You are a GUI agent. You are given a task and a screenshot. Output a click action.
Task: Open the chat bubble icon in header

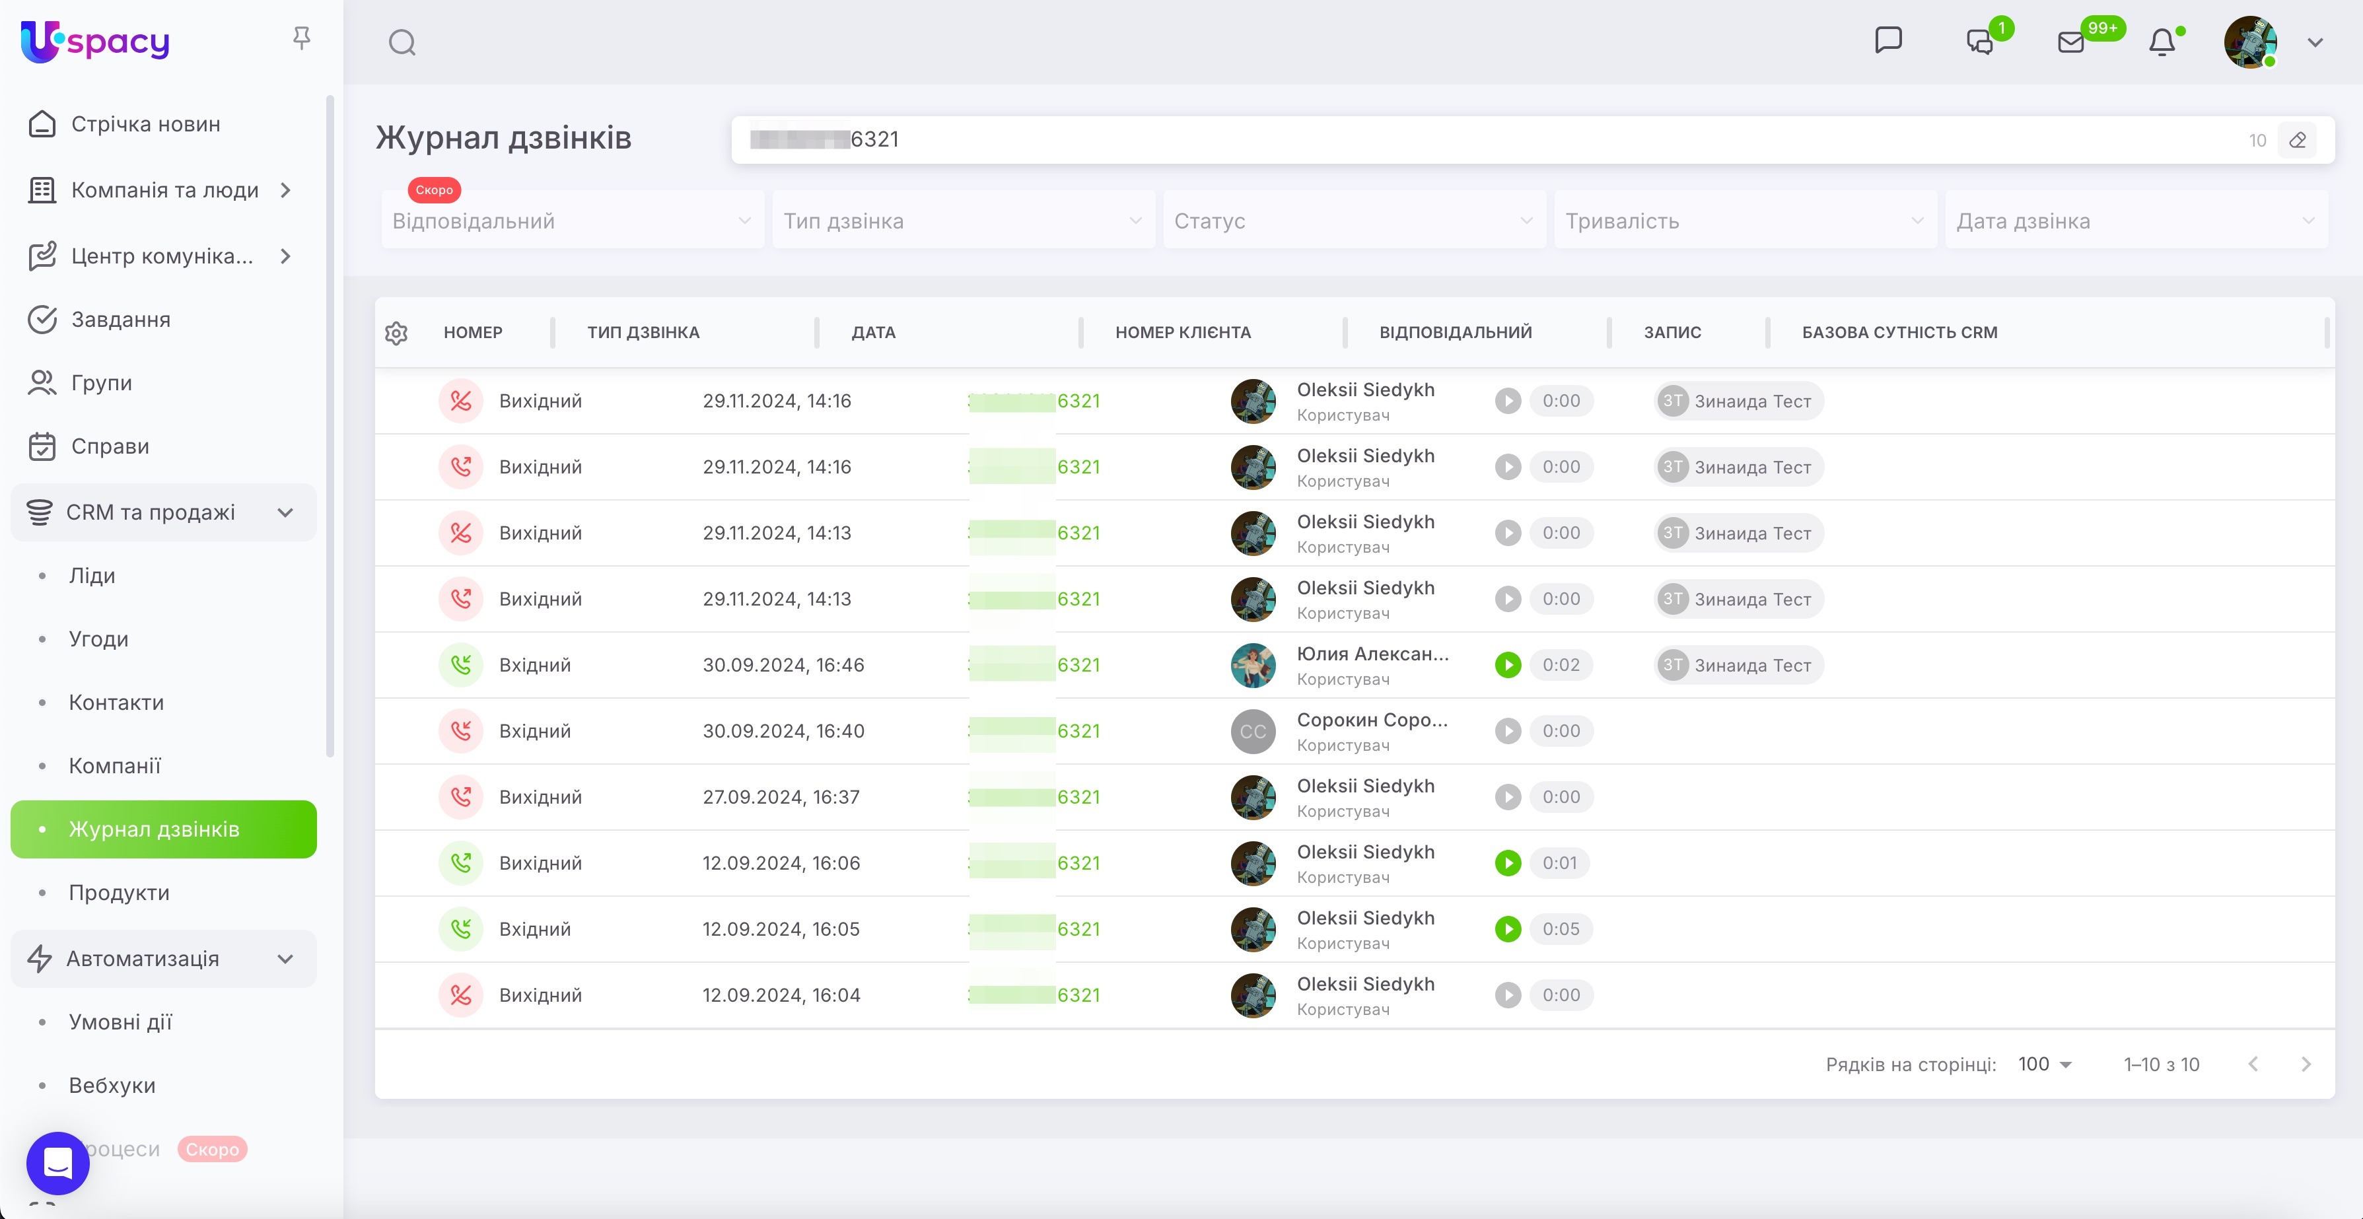[x=1888, y=40]
